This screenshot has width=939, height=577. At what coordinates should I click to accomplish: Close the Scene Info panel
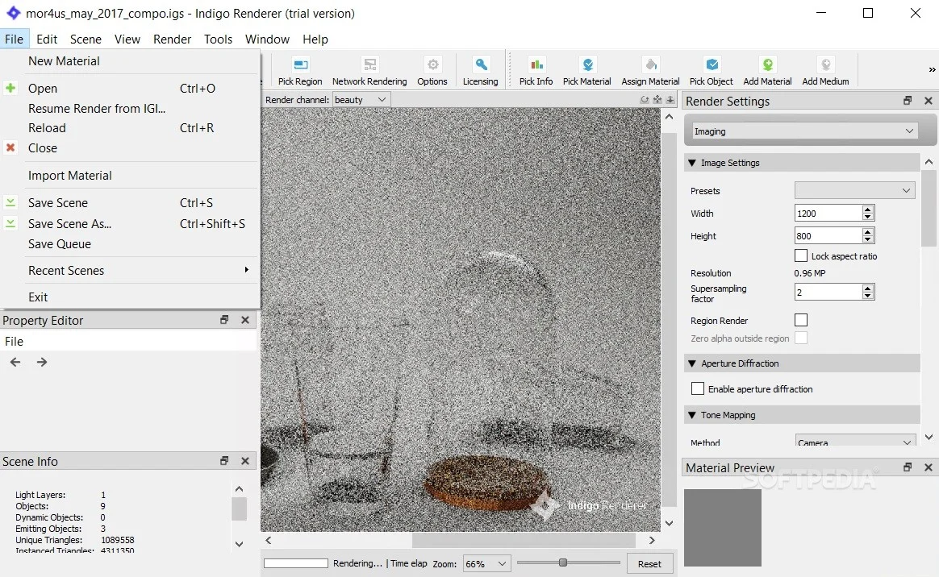(x=245, y=461)
